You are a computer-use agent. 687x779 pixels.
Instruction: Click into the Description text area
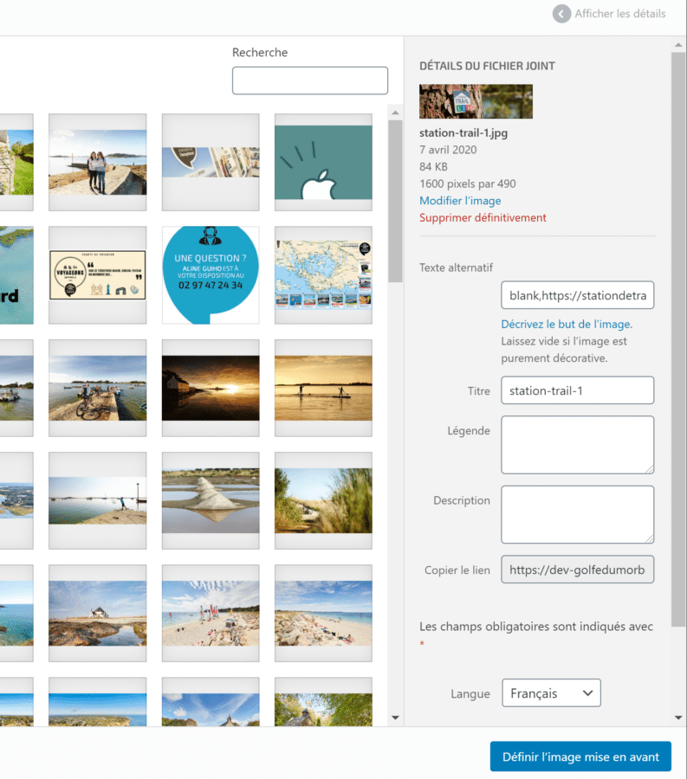pyautogui.click(x=577, y=514)
